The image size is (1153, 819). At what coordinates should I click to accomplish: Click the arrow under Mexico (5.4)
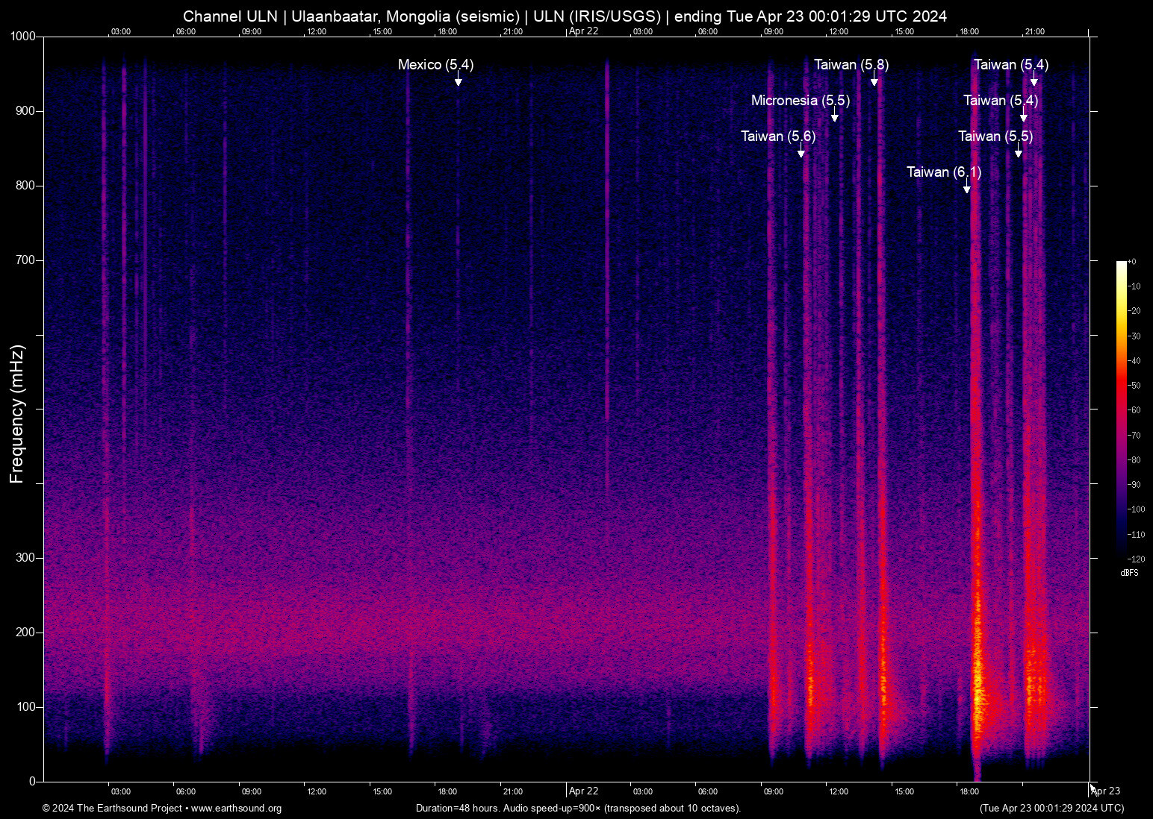click(458, 81)
